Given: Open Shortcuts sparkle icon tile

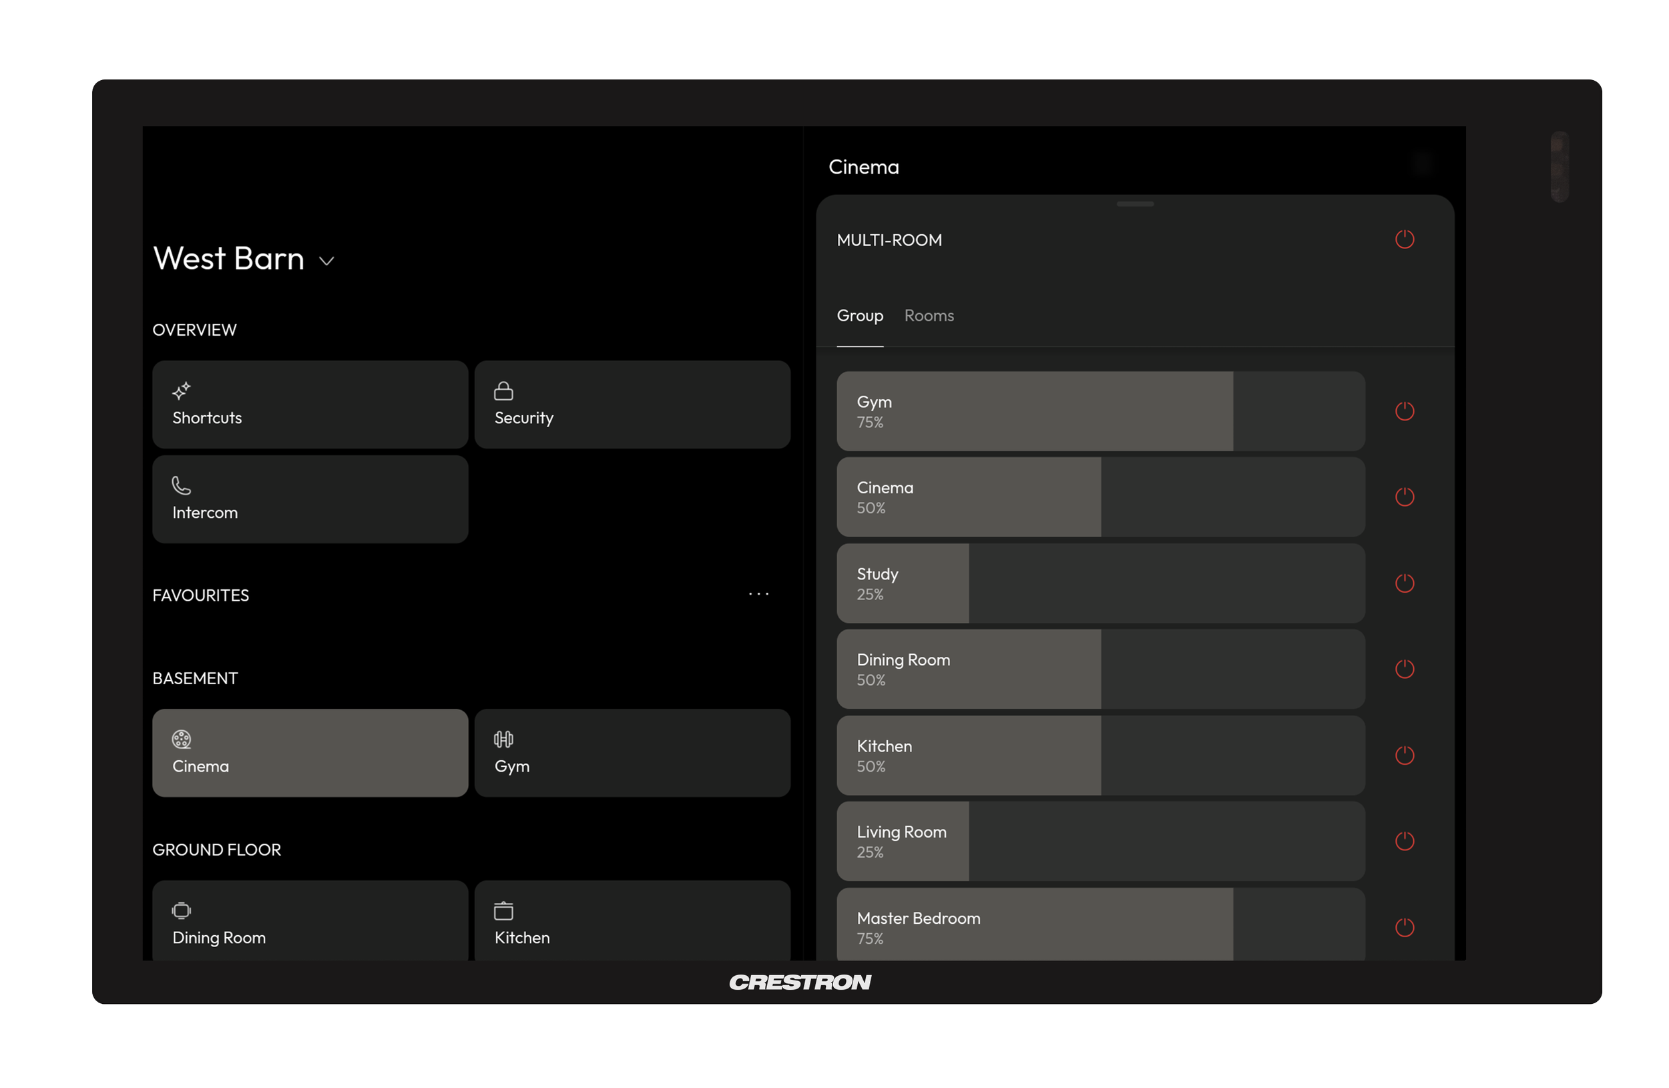Looking at the screenshot, I should pyautogui.click(x=182, y=390).
